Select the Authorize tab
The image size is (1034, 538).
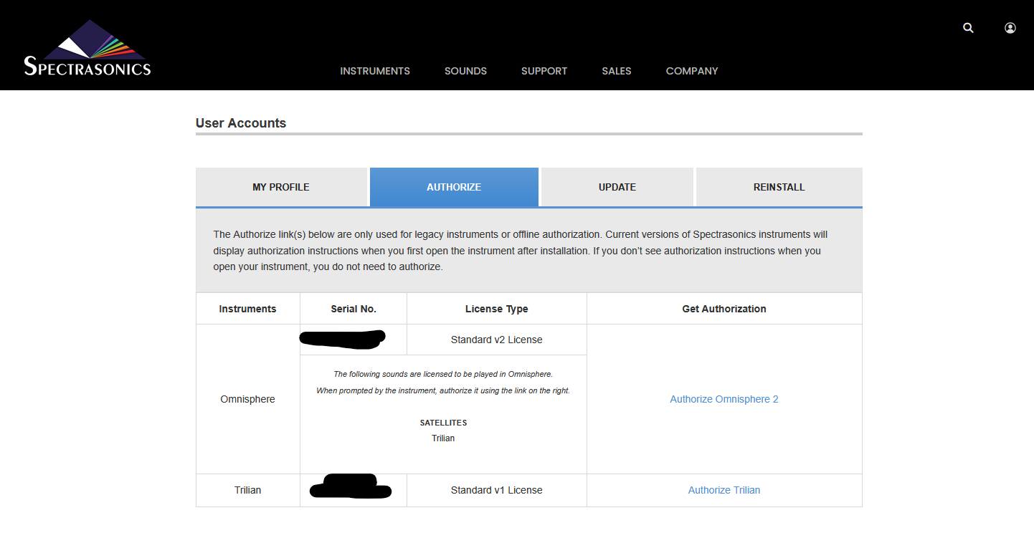(x=454, y=187)
